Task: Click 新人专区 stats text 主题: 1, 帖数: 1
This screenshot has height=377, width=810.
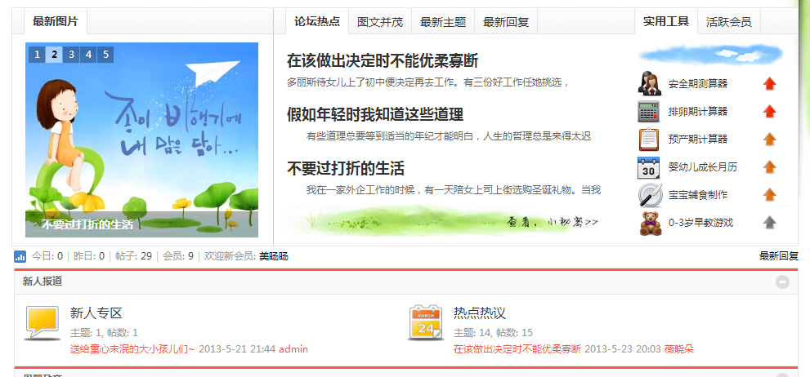Action: tap(104, 333)
